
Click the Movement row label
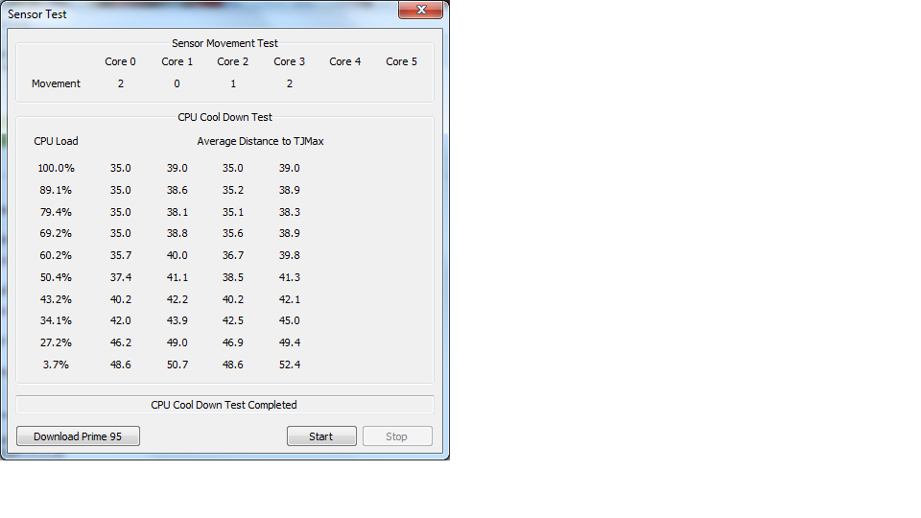pos(56,83)
